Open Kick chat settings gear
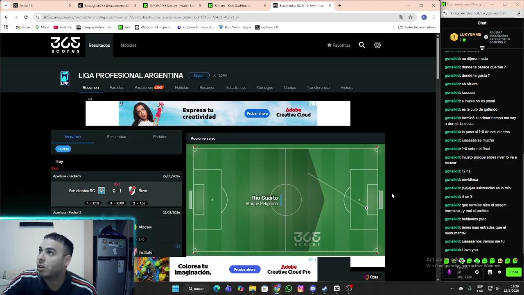524x295 pixels. point(499,272)
